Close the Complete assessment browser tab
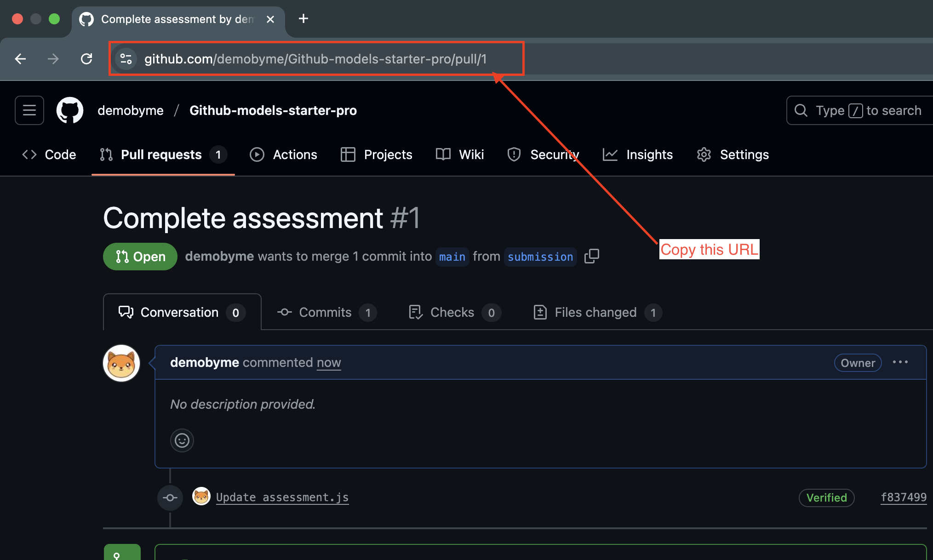 270,19
